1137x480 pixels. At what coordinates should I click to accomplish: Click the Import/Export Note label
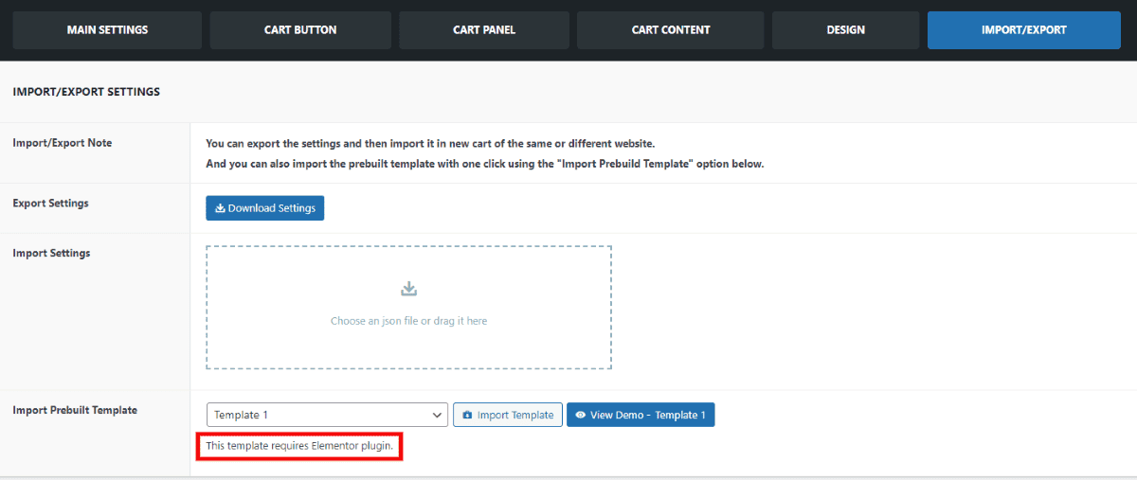[62, 143]
